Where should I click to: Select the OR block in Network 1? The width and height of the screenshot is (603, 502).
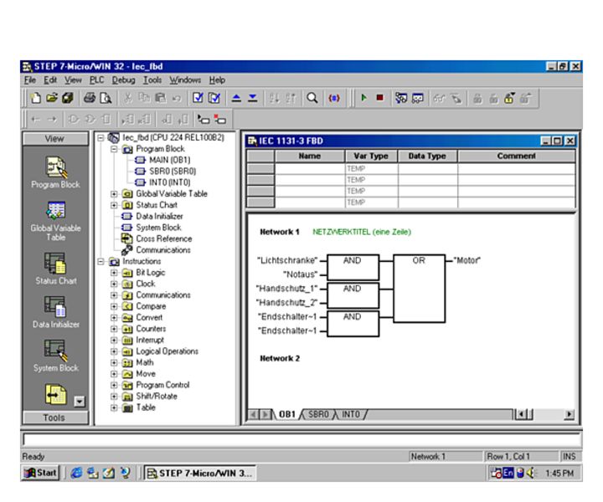click(x=420, y=288)
